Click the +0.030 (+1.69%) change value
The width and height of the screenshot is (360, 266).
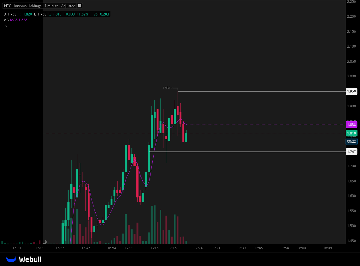76,14
